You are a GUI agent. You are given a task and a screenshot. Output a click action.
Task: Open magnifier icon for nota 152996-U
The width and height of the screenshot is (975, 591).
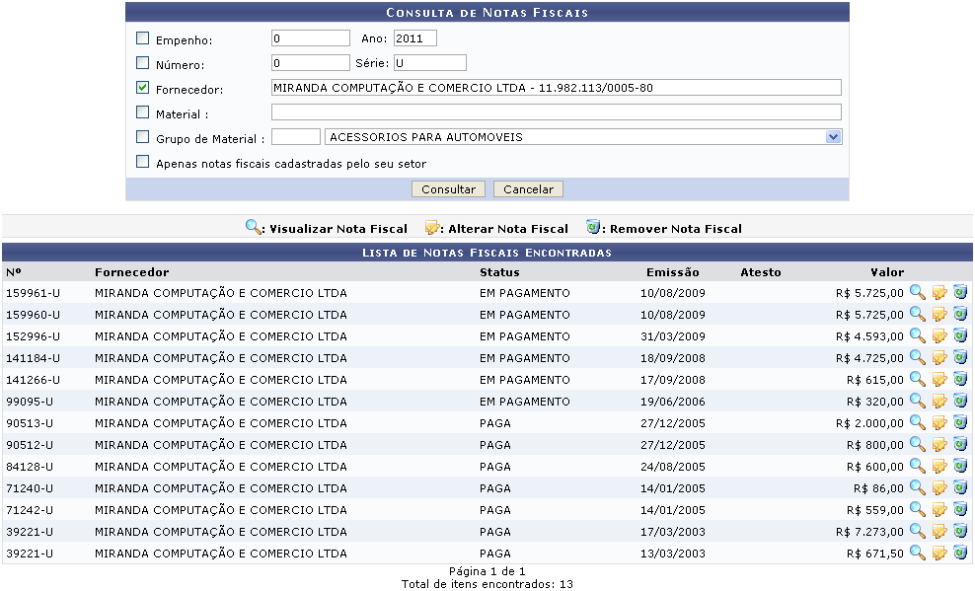(917, 335)
